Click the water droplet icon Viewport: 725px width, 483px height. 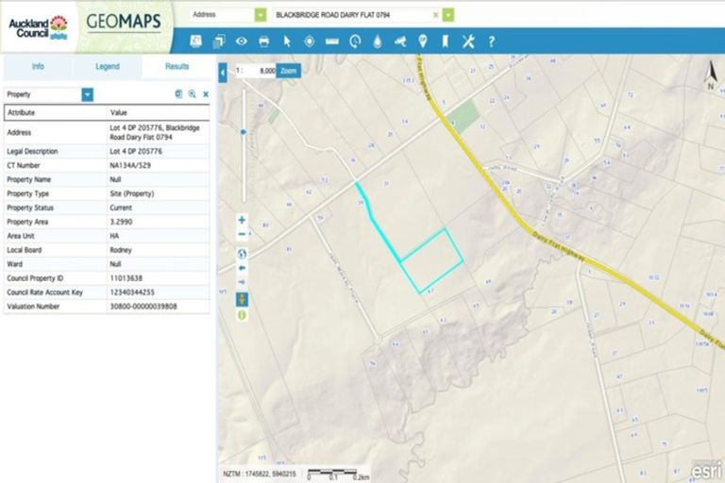378,42
